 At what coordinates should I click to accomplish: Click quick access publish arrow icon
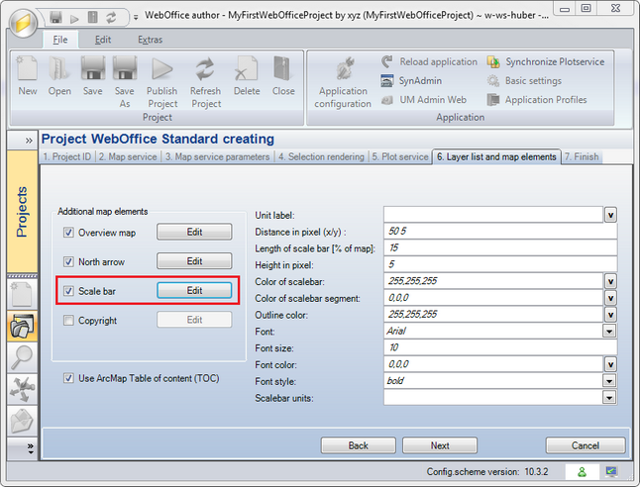click(74, 18)
